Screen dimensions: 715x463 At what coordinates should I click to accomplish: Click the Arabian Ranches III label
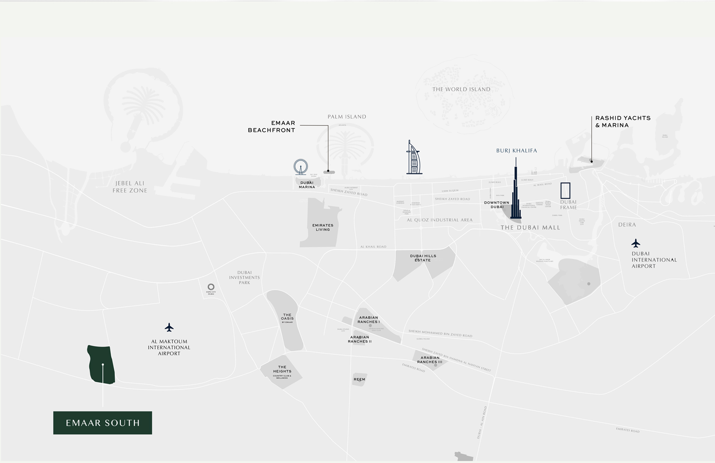pos(430,360)
